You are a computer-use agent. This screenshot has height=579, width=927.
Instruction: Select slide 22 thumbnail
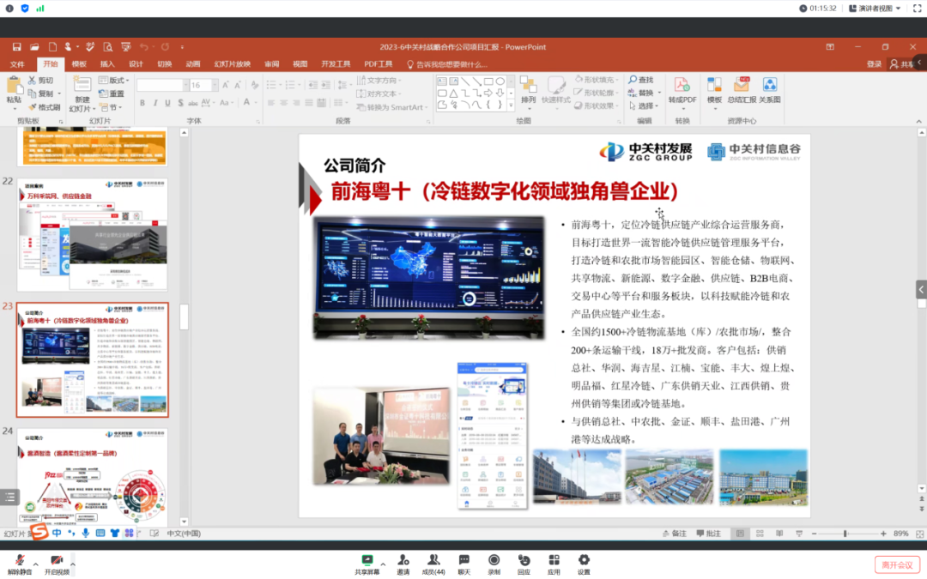[x=92, y=234]
